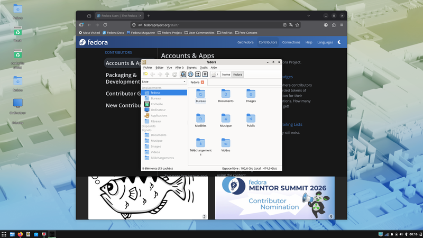
Task: Open the Fichier menu
Action: [148, 68]
